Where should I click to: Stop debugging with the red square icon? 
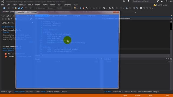[84, 8]
